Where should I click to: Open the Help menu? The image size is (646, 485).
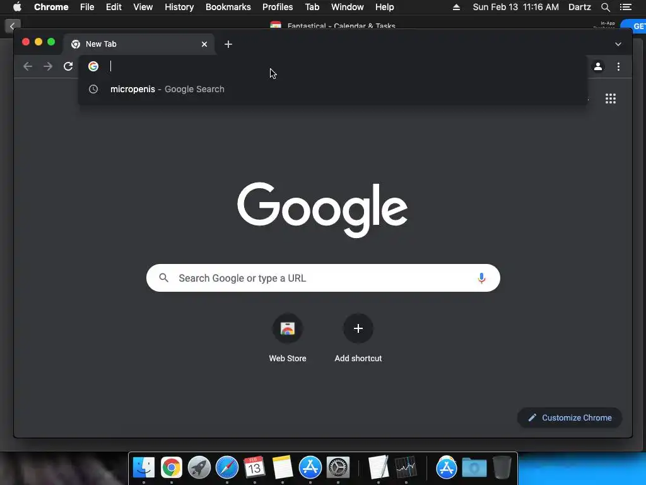click(x=384, y=7)
